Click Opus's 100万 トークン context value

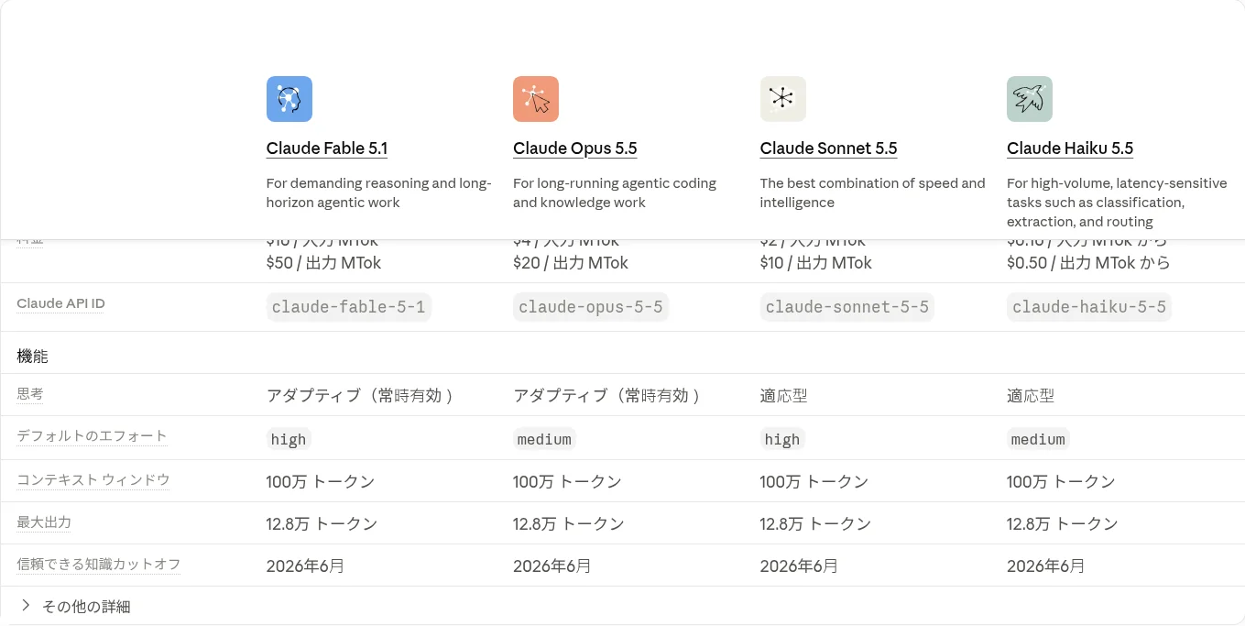(567, 482)
